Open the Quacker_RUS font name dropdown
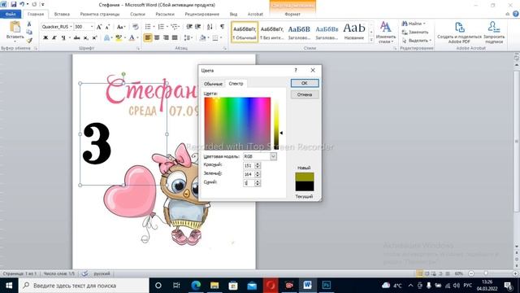 coord(71,27)
